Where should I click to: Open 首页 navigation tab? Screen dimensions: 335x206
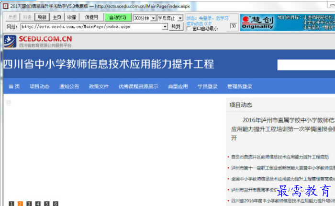coord(14,86)
